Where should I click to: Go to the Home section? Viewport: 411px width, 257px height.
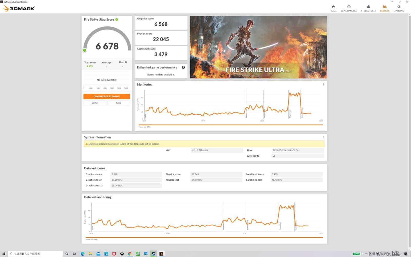pos(333,8)
